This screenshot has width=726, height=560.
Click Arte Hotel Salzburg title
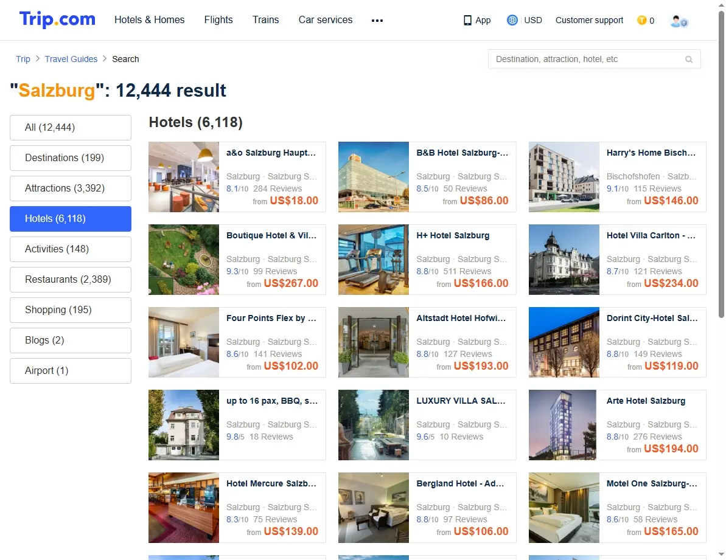click(x=646, y=401)
